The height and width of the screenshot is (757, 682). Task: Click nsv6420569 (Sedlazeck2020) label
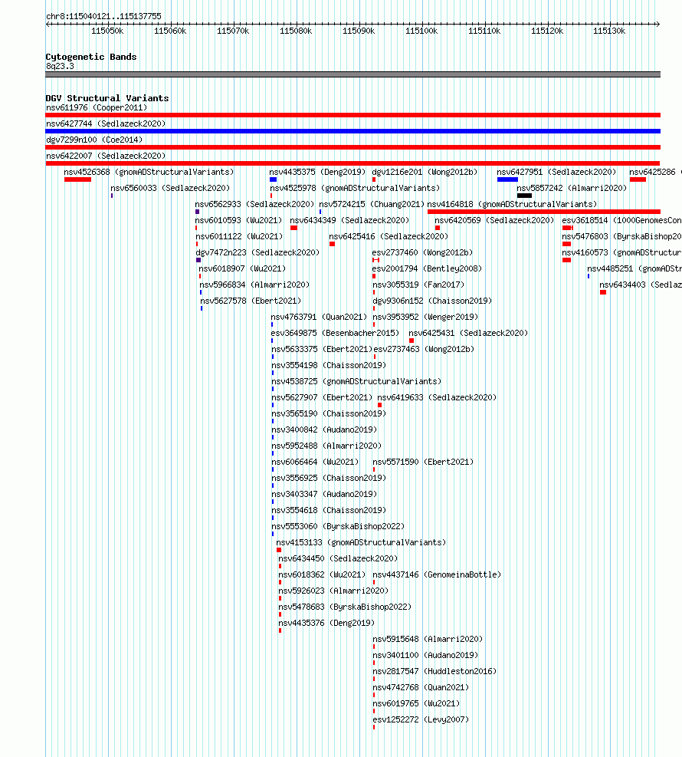[494, 220]
